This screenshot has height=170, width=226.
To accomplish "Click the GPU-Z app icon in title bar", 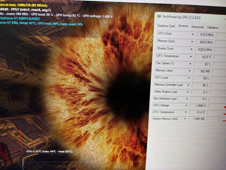I will tap(159, 16).
